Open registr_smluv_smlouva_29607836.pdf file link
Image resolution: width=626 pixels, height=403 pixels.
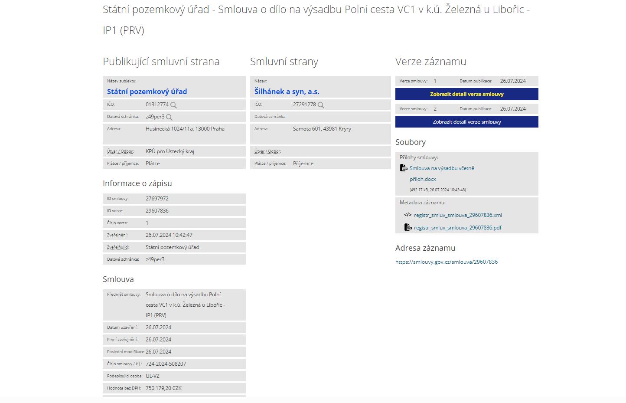(x=457, y=228)
